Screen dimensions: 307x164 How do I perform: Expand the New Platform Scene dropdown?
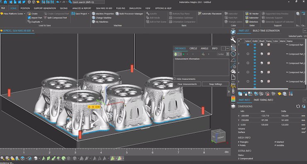(24, 14)
